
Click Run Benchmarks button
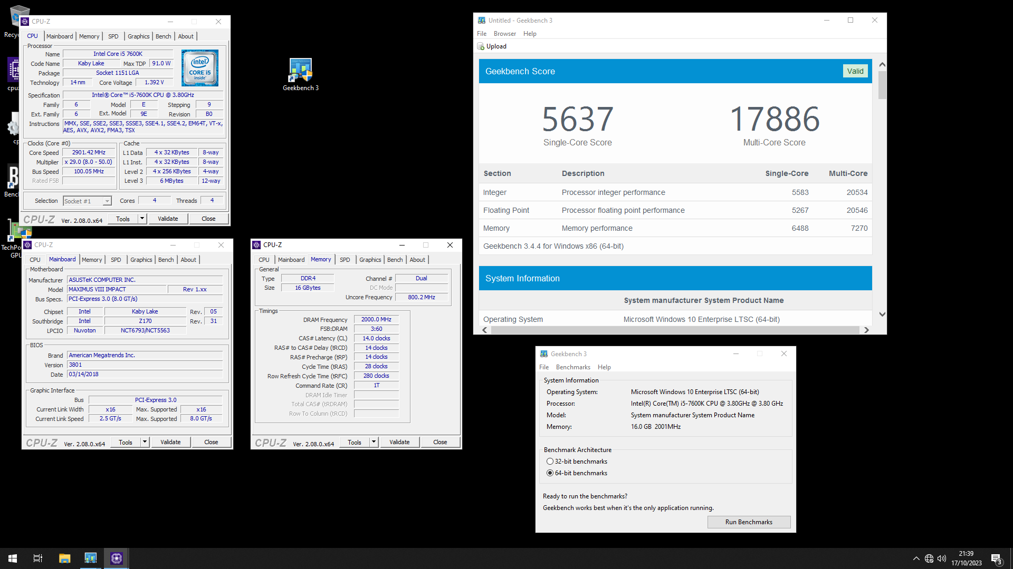(x=749, y=522)
